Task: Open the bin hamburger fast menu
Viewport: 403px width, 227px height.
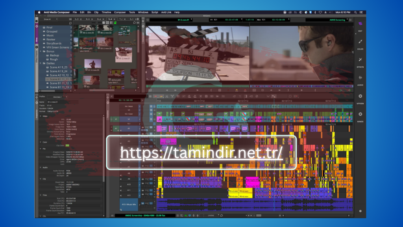Action: tap(138, 22)
